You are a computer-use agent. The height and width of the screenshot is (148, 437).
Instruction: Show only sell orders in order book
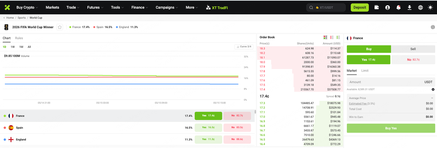point(332,37)
